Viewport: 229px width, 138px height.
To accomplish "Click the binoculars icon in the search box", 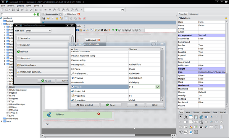I will (x=123, y=10).
